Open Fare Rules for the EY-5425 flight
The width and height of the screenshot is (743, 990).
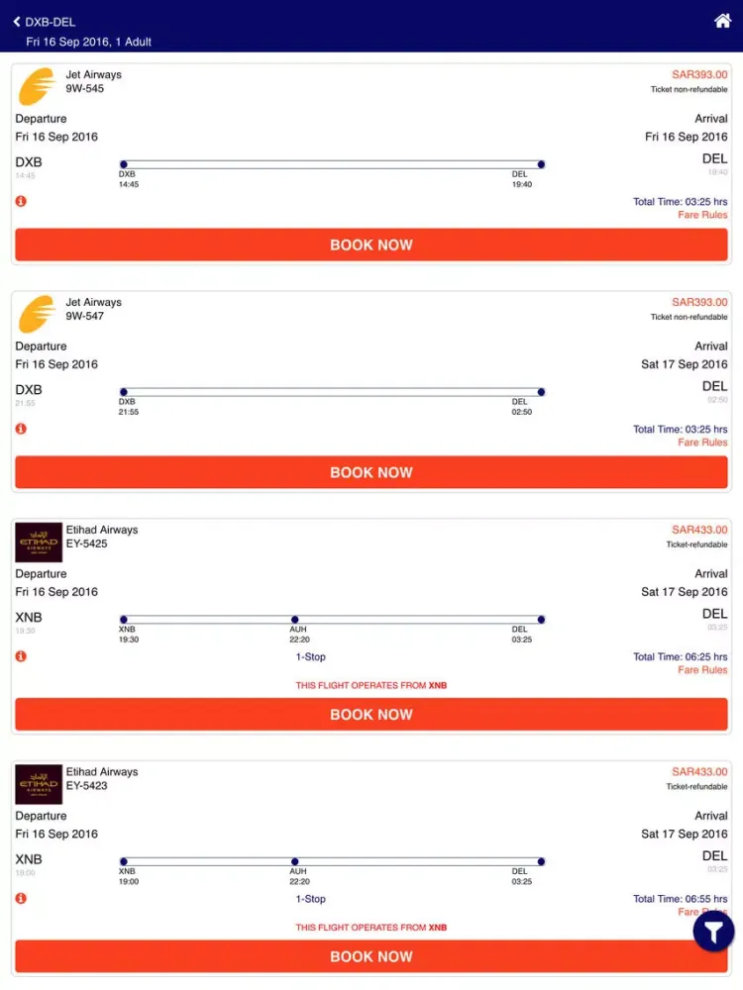702,670
